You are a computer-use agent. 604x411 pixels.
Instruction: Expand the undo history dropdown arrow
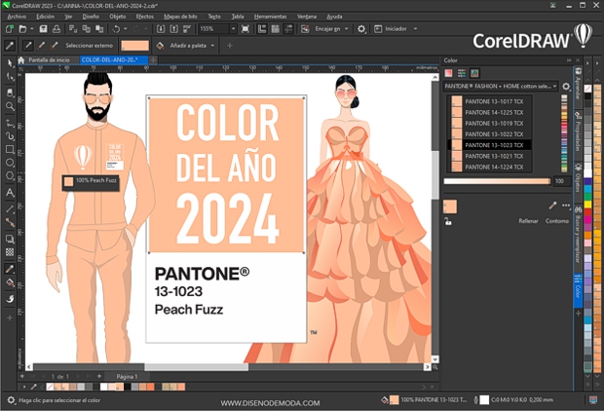[126, 29]
